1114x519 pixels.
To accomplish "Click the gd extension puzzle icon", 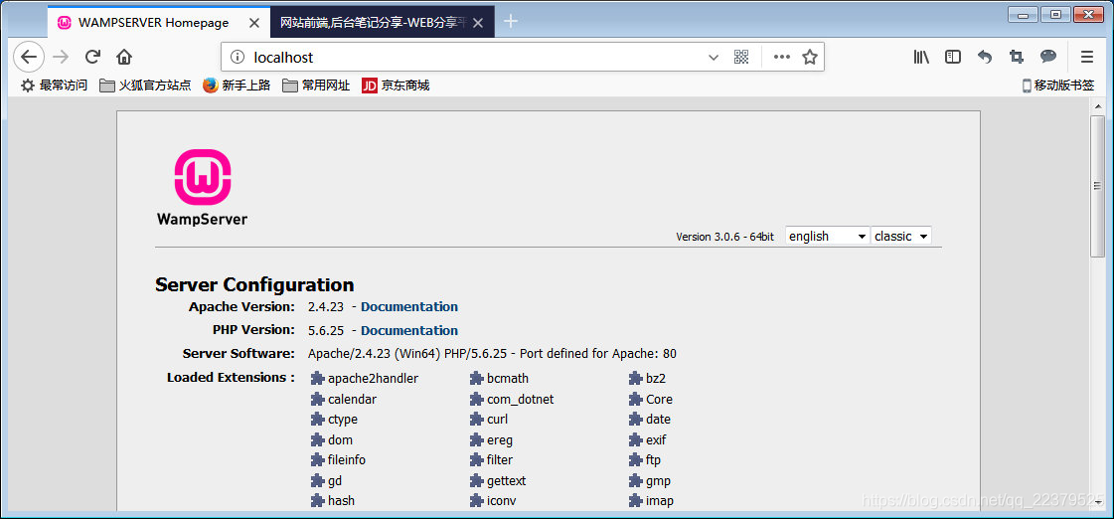I will [x=317, y=480].
